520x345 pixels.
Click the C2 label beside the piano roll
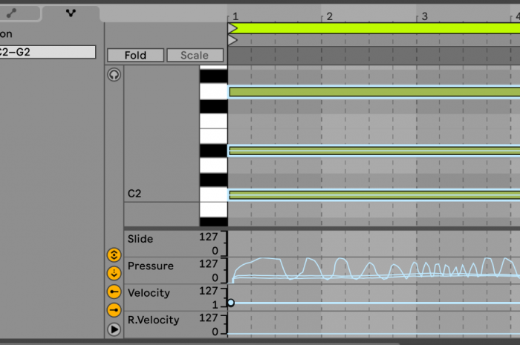point(134,194)
